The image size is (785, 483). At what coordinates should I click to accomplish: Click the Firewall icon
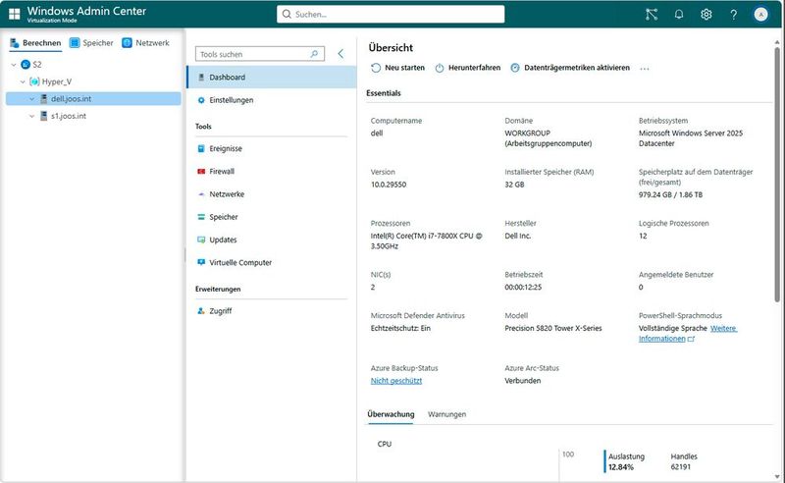[201, 172]
